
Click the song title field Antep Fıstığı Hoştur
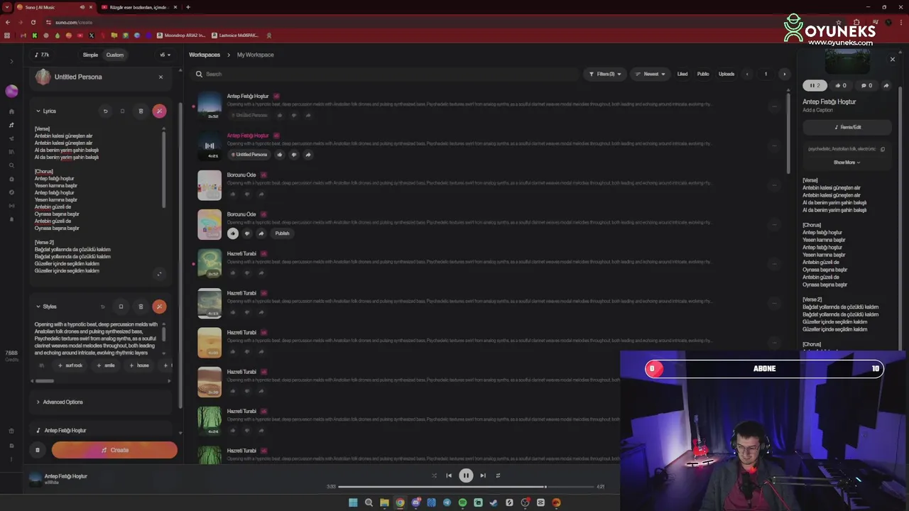click(99, 431)
